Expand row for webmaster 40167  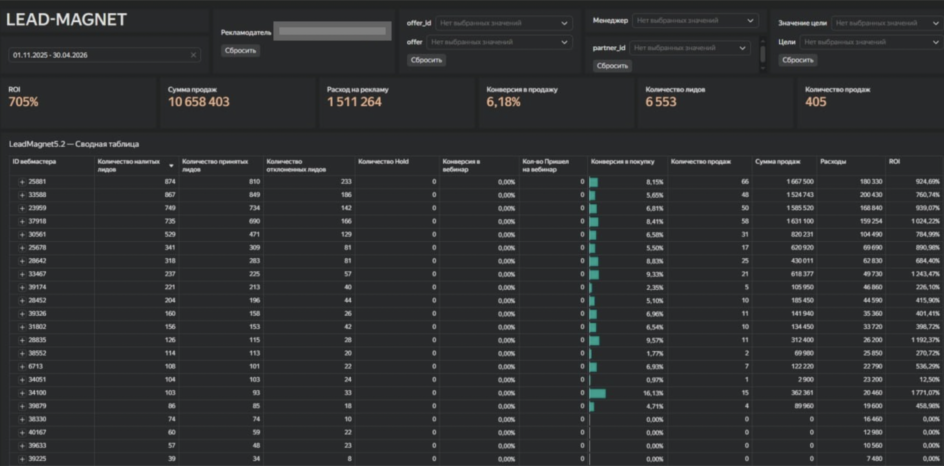tap(22, 433)
